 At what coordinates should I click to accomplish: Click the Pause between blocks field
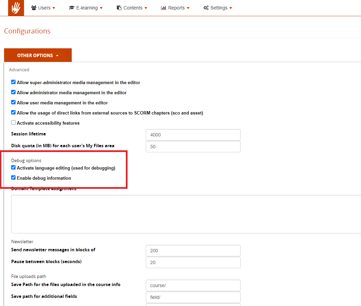tap(193, 262)
